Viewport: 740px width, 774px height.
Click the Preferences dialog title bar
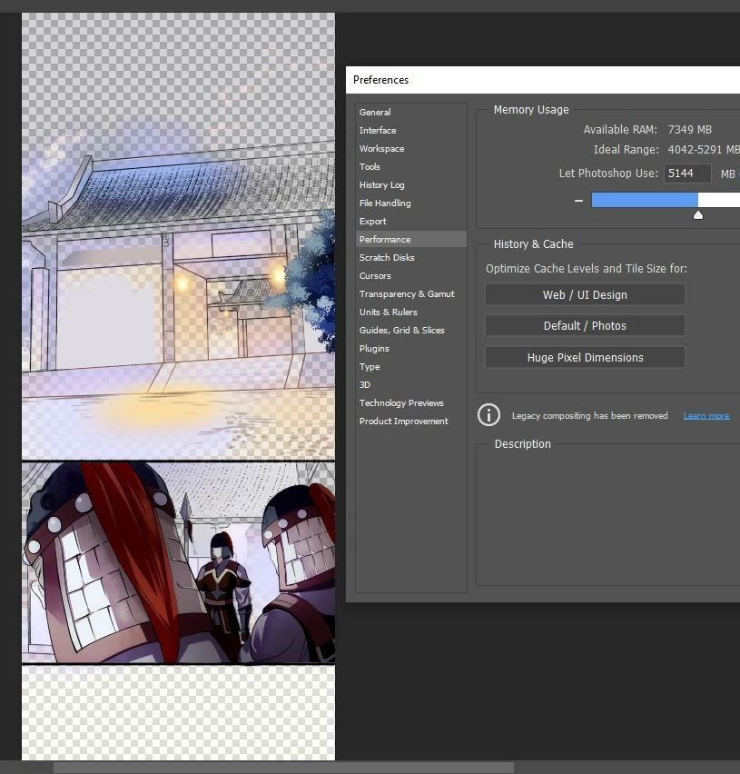click(x=543, y=80)
